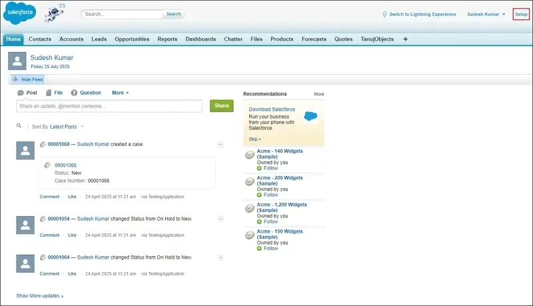This screenshot has height=306, width=533.
Task: Focus the Share an update text field
Action: 109,106
